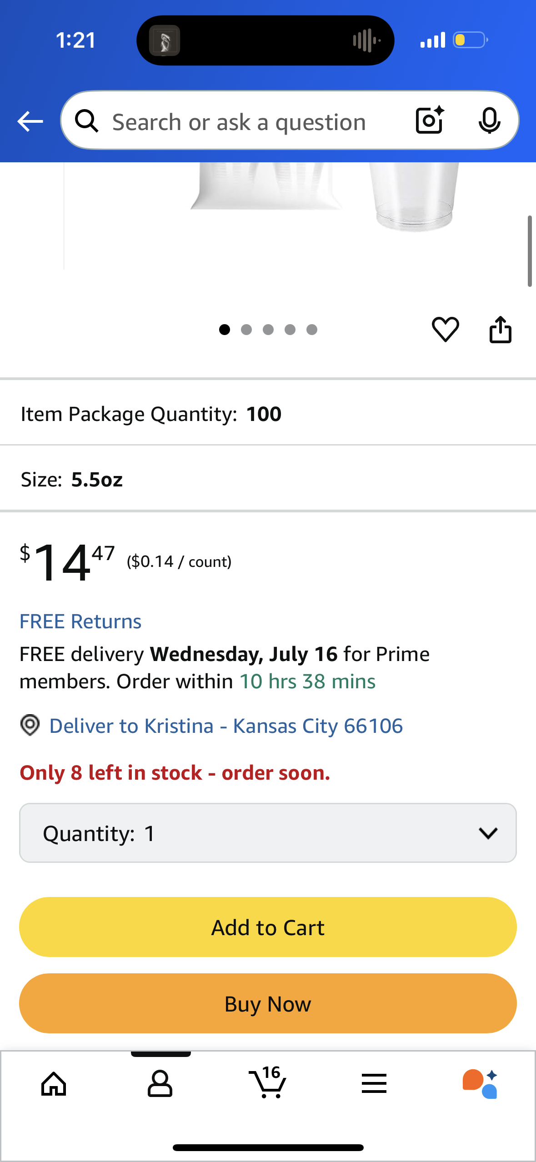Share this product via share icon
The height and width of the screenshot is (1162, 536).
click(500, 329)
